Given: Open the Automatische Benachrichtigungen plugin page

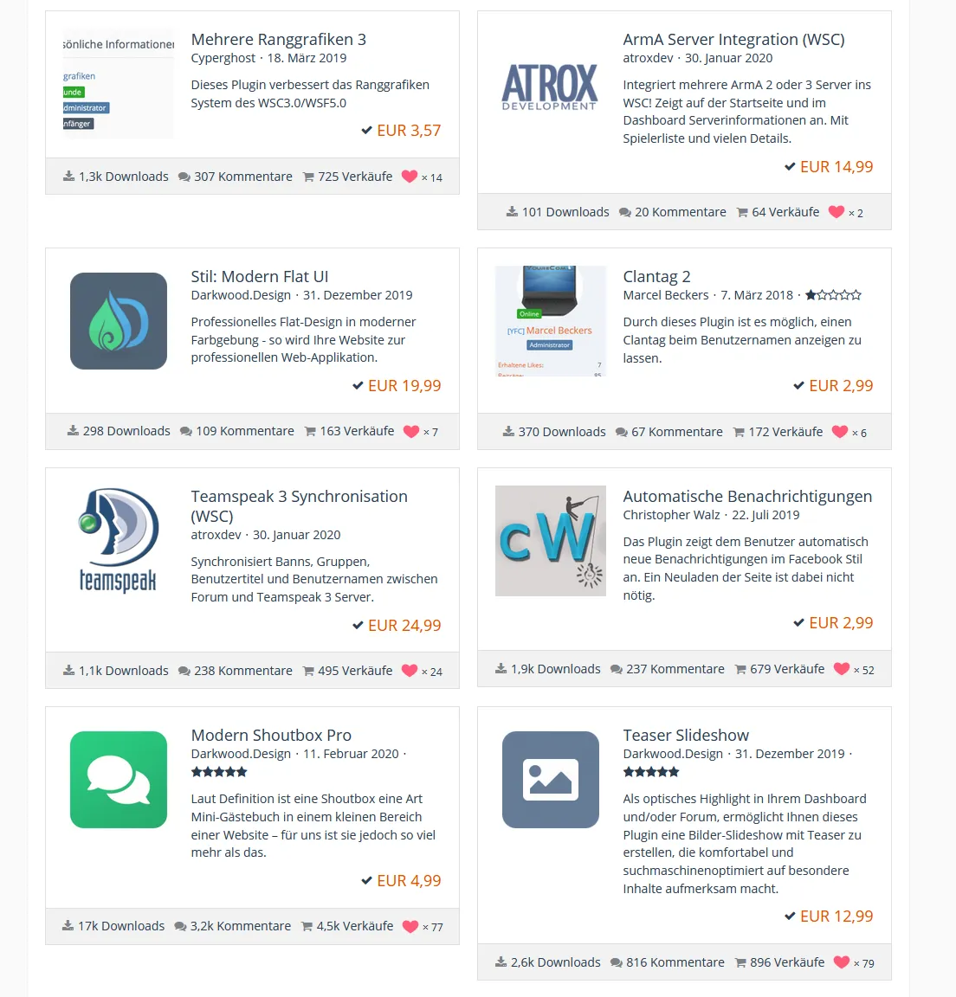Looking at the screenshot, I should 747,497.
